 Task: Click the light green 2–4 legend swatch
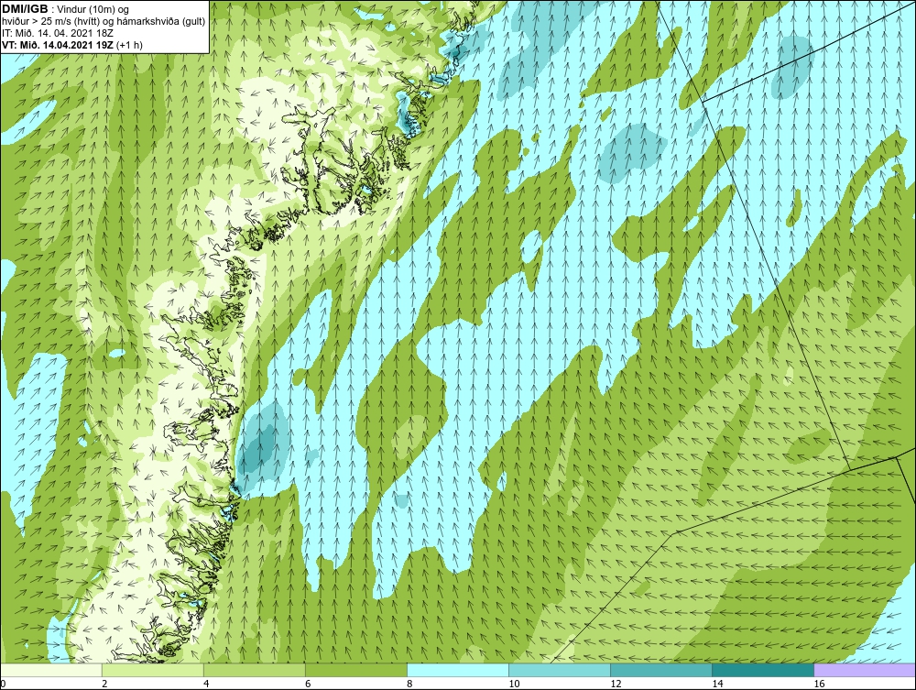pos(152,670)
